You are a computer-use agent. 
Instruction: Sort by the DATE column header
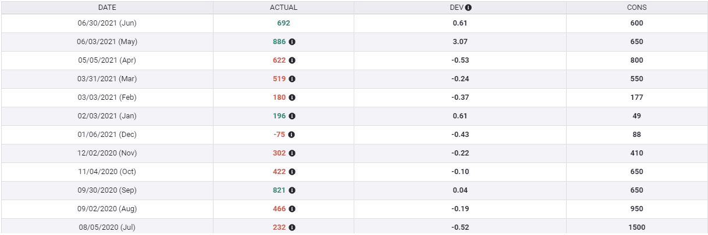click(107, 8)
